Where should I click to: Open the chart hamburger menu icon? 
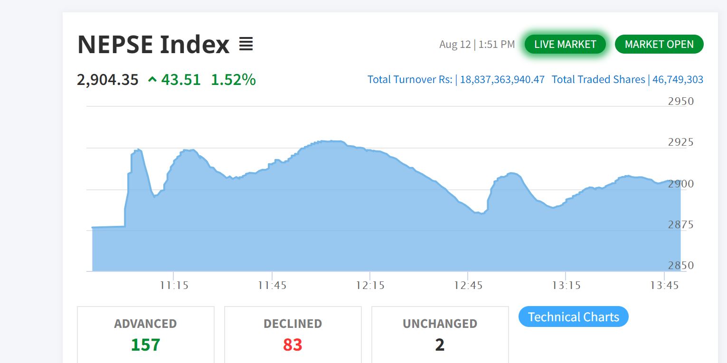point(246,44)
